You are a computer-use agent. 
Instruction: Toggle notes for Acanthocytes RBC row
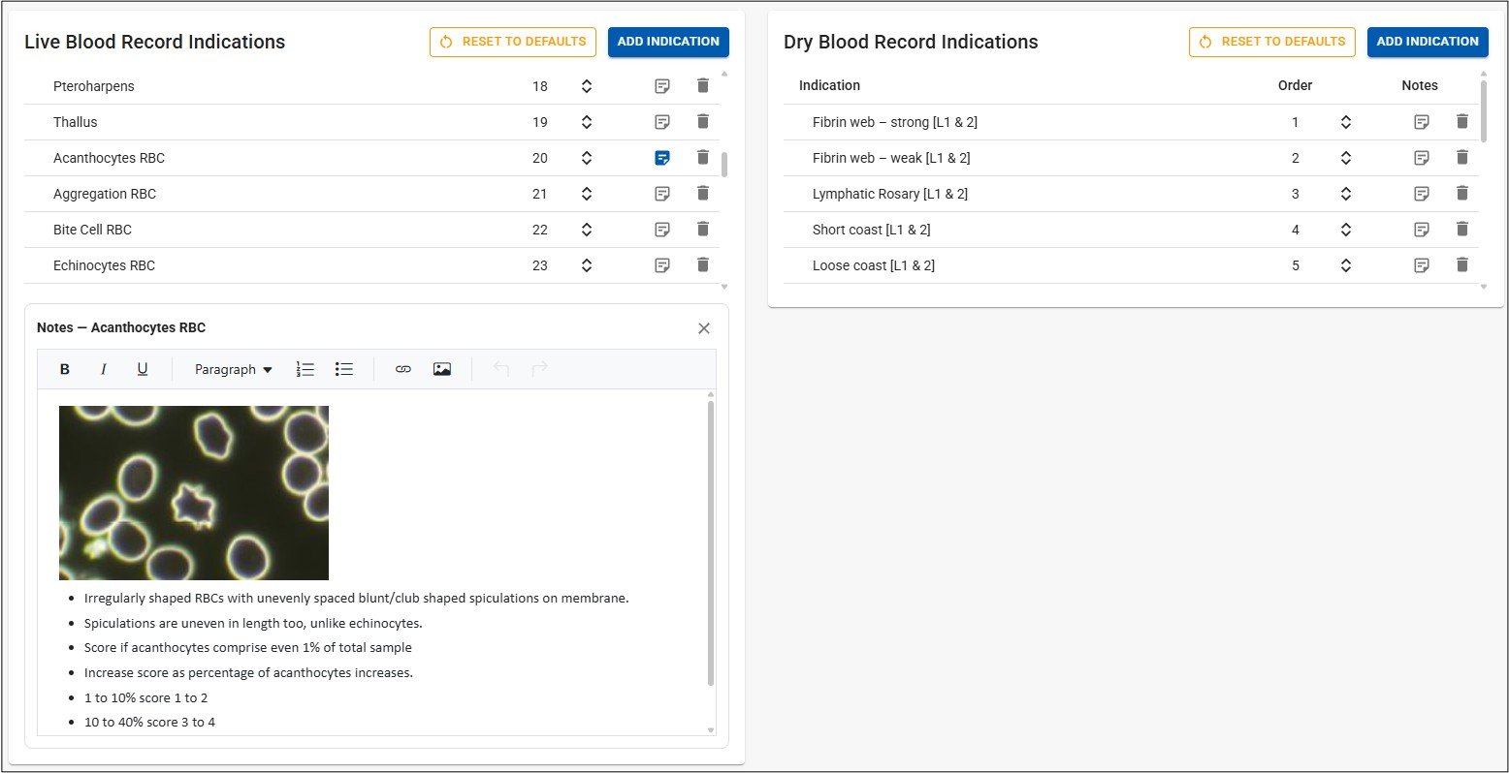coord(662,158)
